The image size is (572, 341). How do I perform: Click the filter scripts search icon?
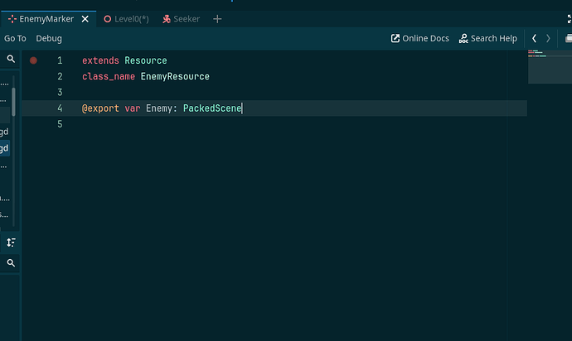coord(11,59)
